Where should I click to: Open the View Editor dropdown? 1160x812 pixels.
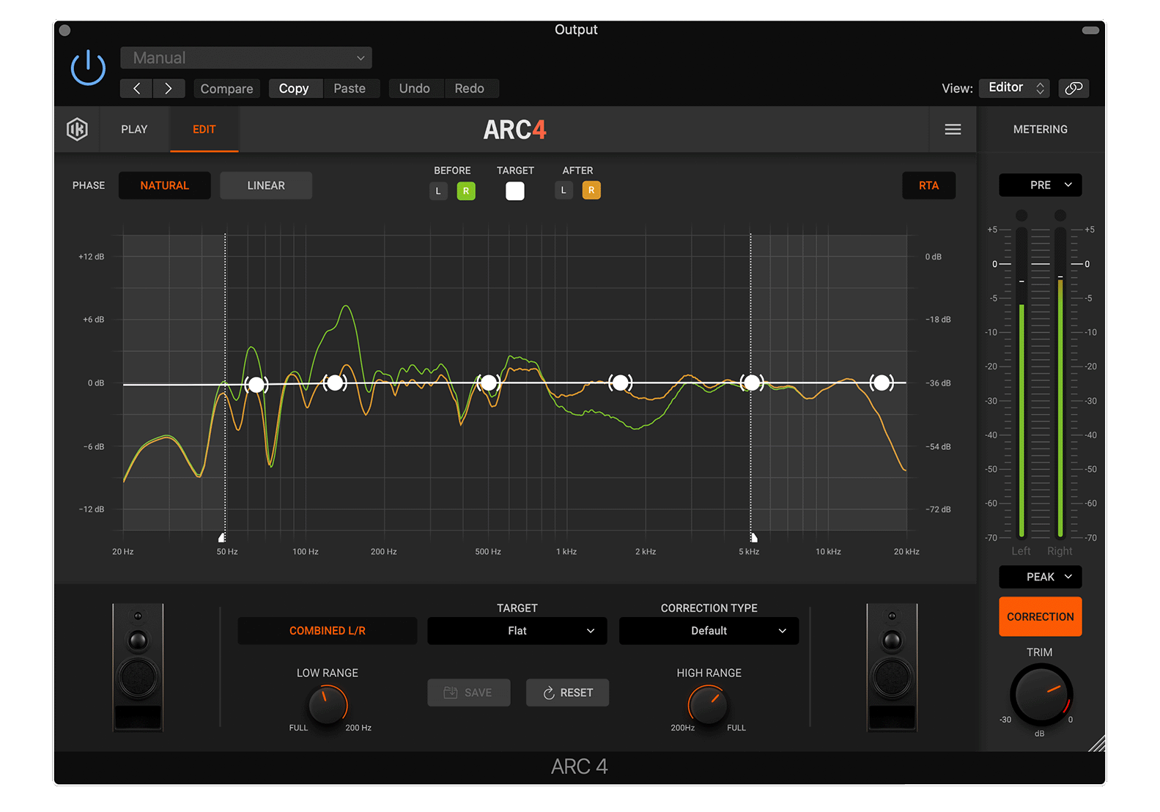click(1015, 88)
